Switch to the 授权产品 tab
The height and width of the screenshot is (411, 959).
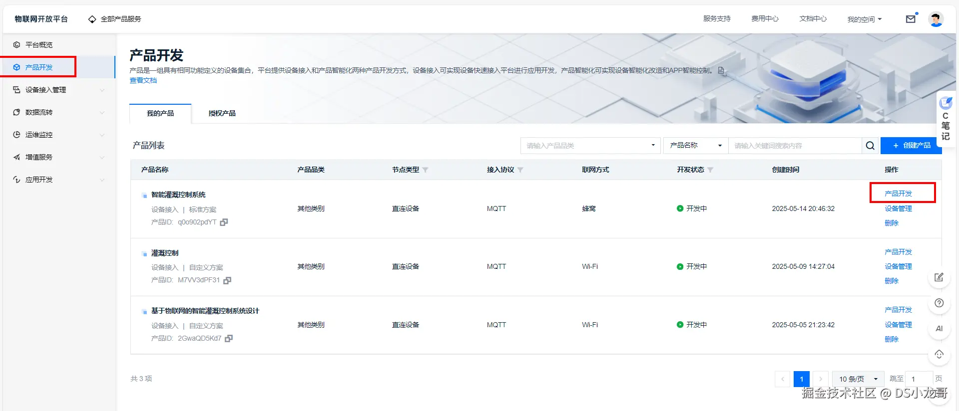[222, 114]
